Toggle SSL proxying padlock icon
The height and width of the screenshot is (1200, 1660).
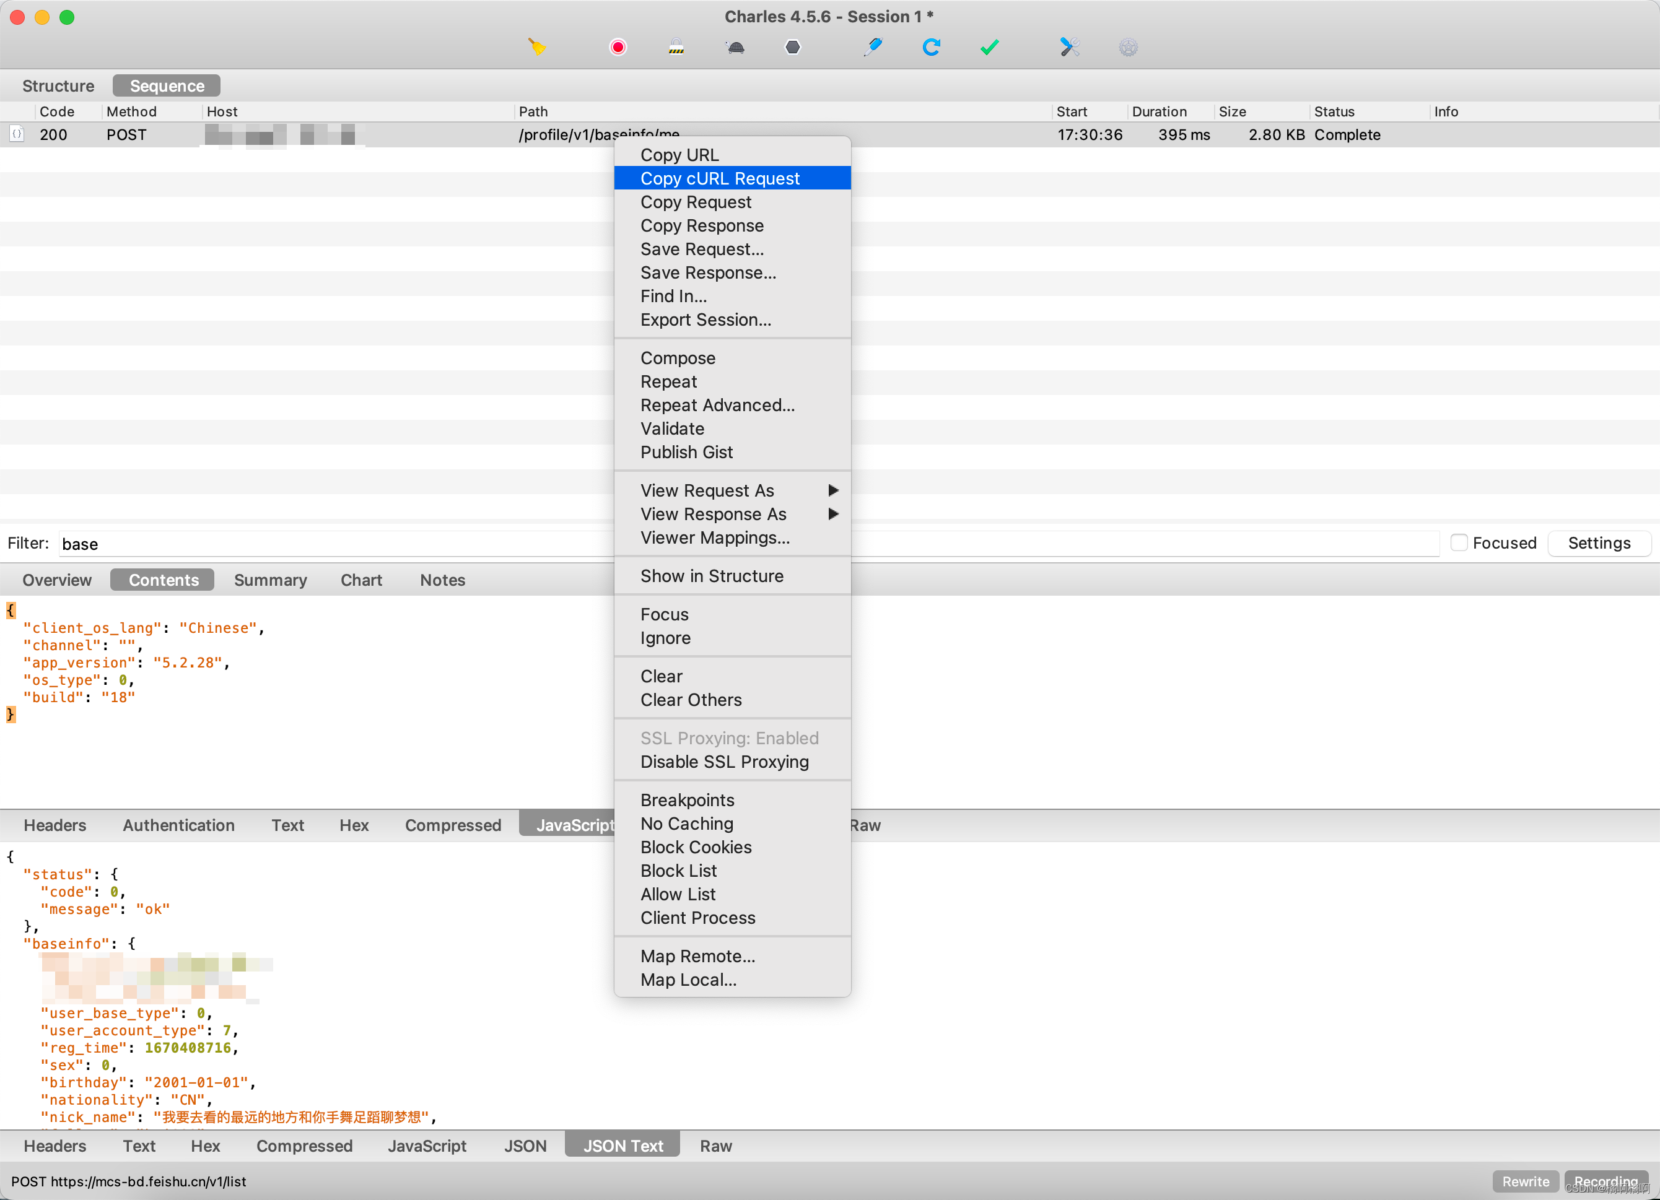click(676, 48)
